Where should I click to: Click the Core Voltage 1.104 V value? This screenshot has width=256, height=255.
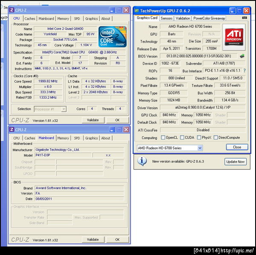[x=86, y=45]
